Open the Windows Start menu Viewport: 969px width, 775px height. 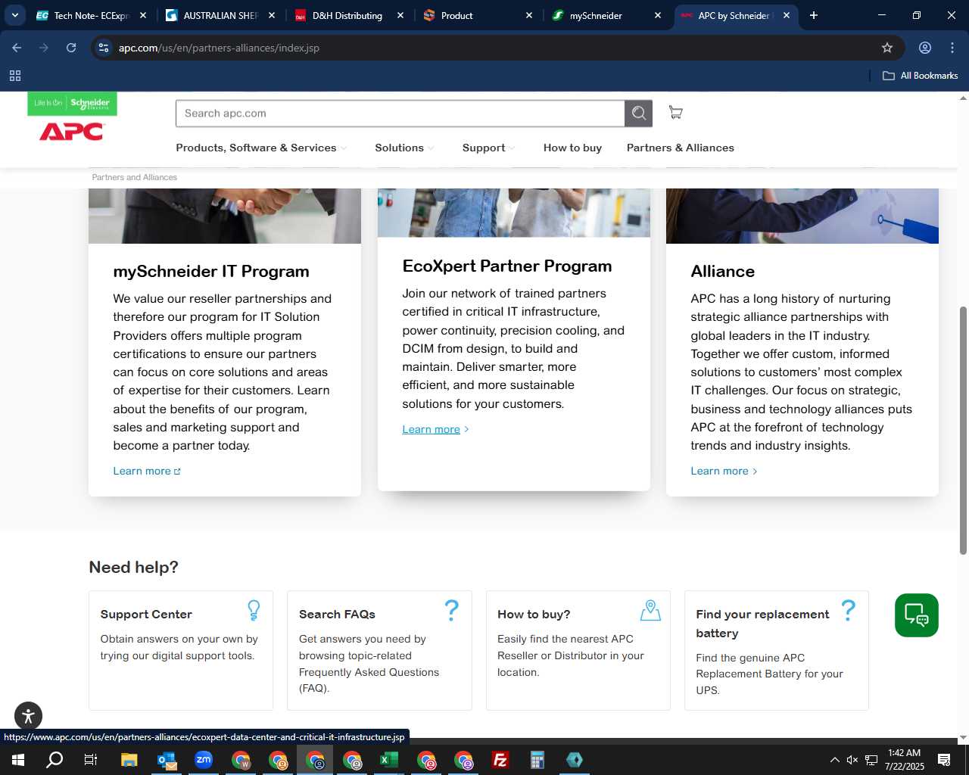(18, 760)
